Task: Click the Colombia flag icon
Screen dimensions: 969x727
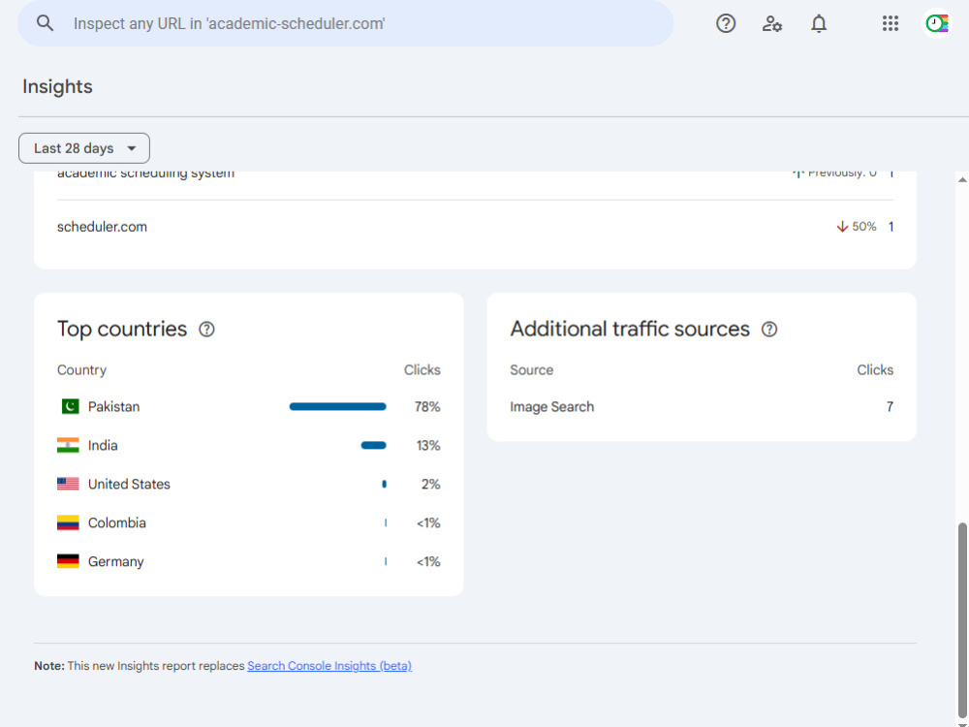Action: [x=68, y=523]
